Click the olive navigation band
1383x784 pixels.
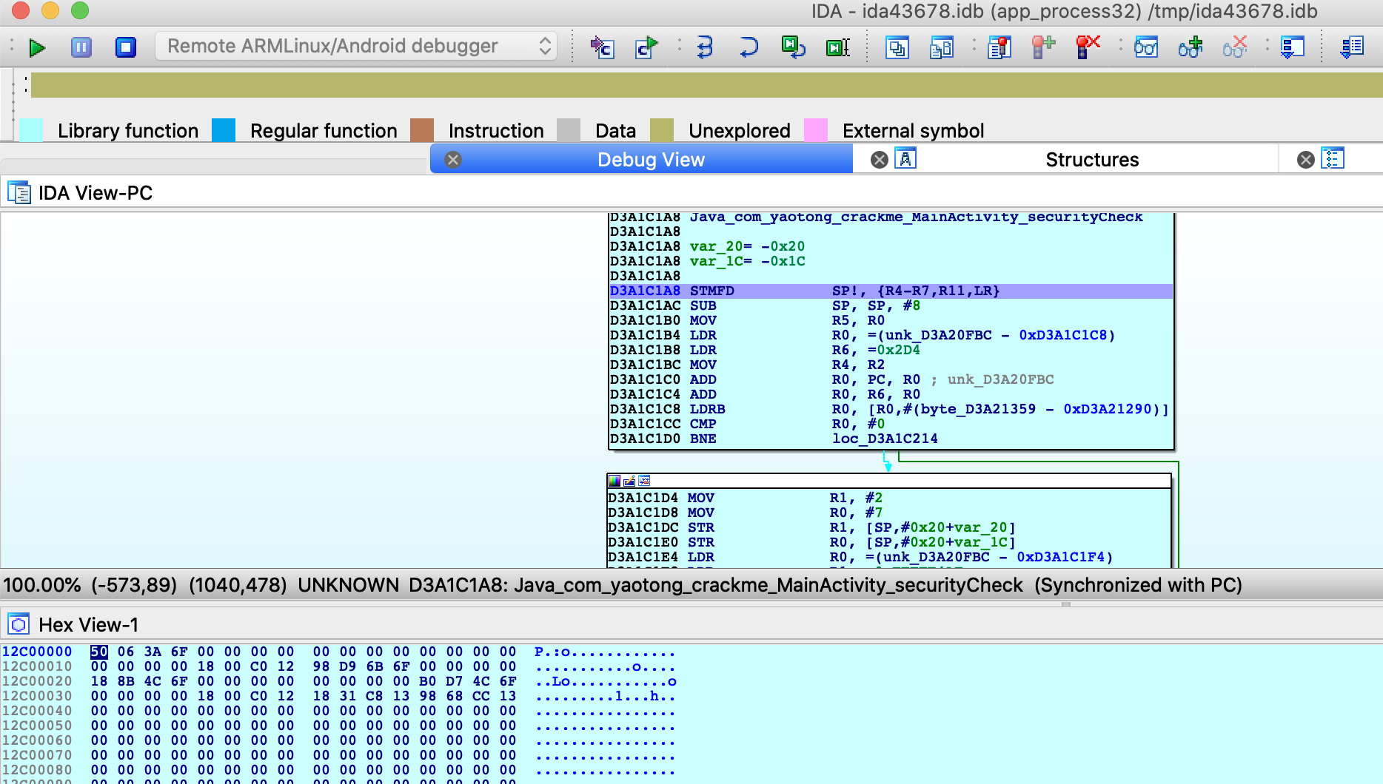[x=706, y=85]
